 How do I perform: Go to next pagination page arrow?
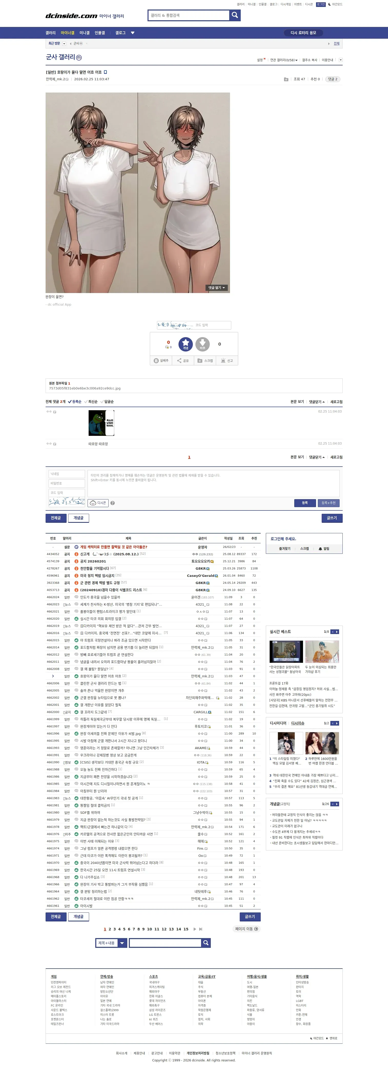[195, 929]
